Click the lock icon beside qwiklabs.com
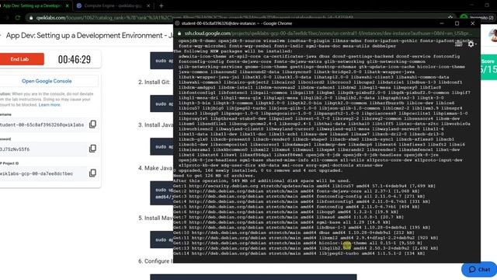 tap(31, 18)
